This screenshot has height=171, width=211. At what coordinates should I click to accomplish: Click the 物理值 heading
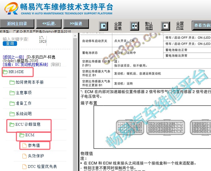[87, 154]
